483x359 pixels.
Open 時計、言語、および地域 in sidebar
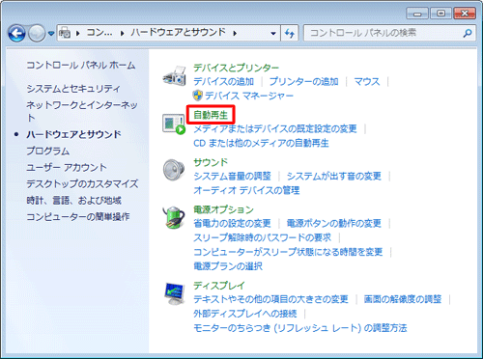pos(74,201)
